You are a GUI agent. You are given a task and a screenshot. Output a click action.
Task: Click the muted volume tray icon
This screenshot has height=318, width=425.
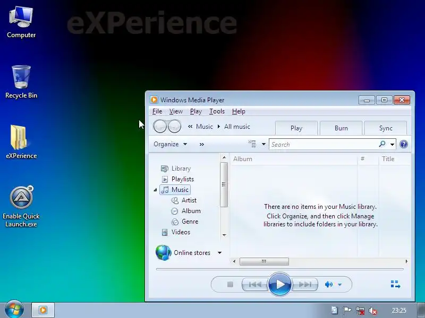click(373, 311)
